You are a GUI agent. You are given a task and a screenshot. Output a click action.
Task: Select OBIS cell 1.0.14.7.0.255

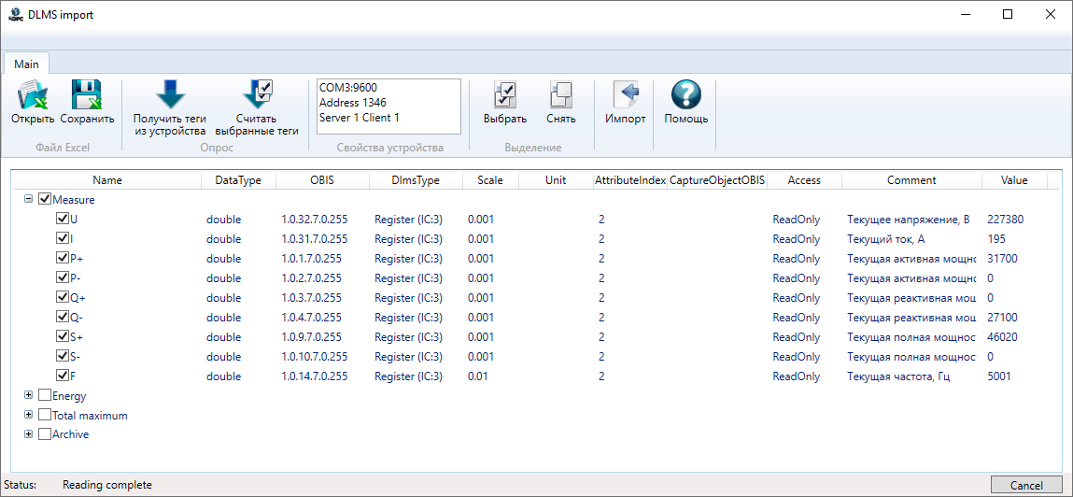point(315,376)
